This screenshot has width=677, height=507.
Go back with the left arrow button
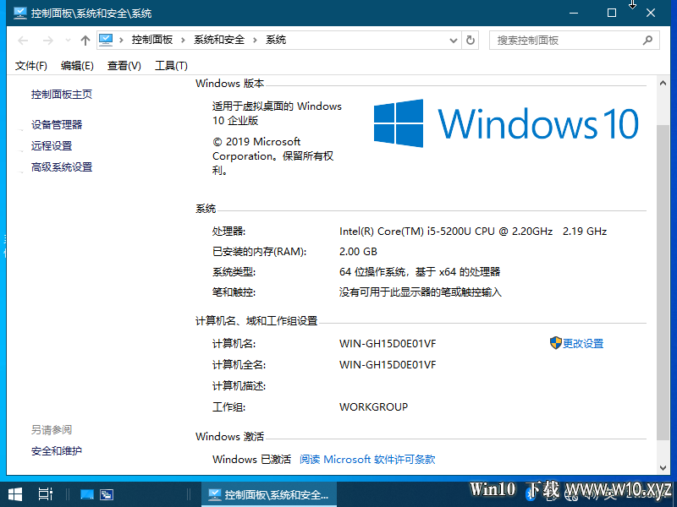coord(23,41)
